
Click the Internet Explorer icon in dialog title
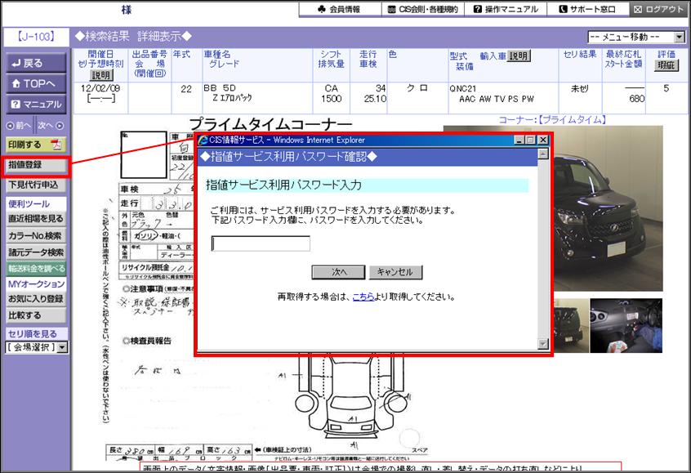(x=203, y=141)
